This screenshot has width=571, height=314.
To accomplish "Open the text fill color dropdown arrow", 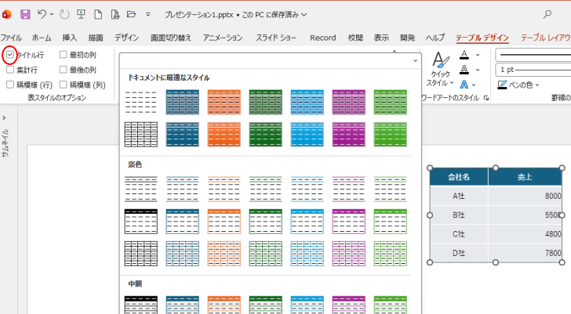I will [478, 55].
